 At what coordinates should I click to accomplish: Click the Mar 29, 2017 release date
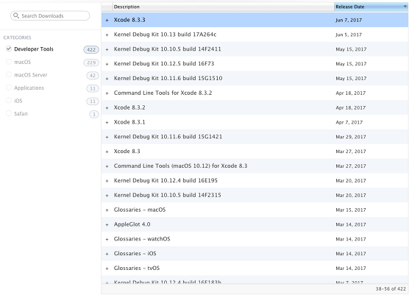coord(351,137)
